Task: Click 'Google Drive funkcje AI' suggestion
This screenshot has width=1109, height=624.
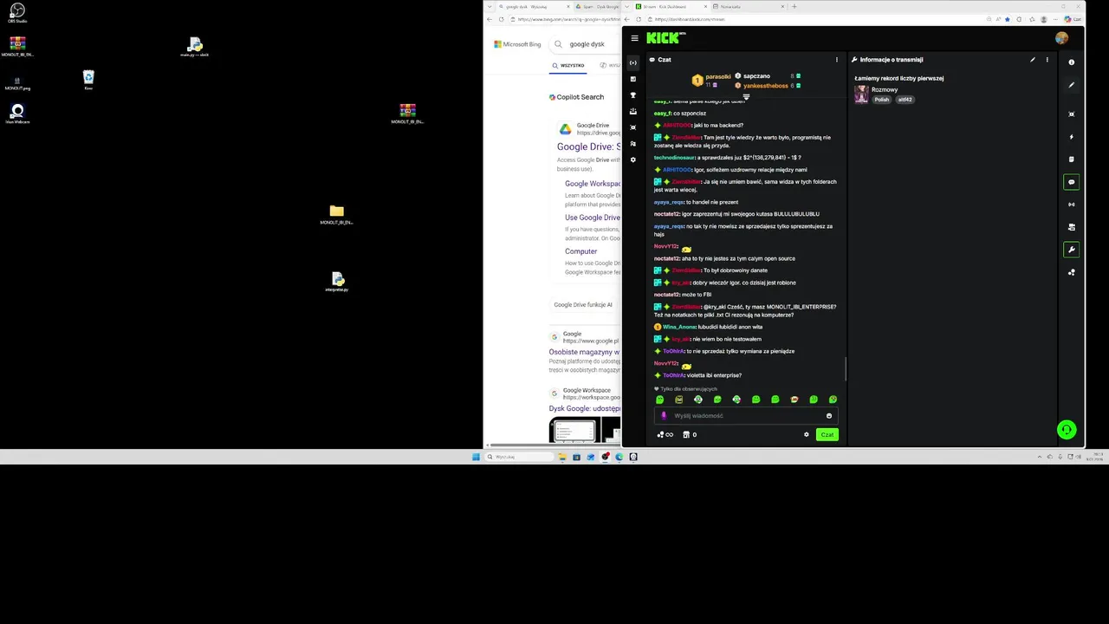Action: point(583,305)
